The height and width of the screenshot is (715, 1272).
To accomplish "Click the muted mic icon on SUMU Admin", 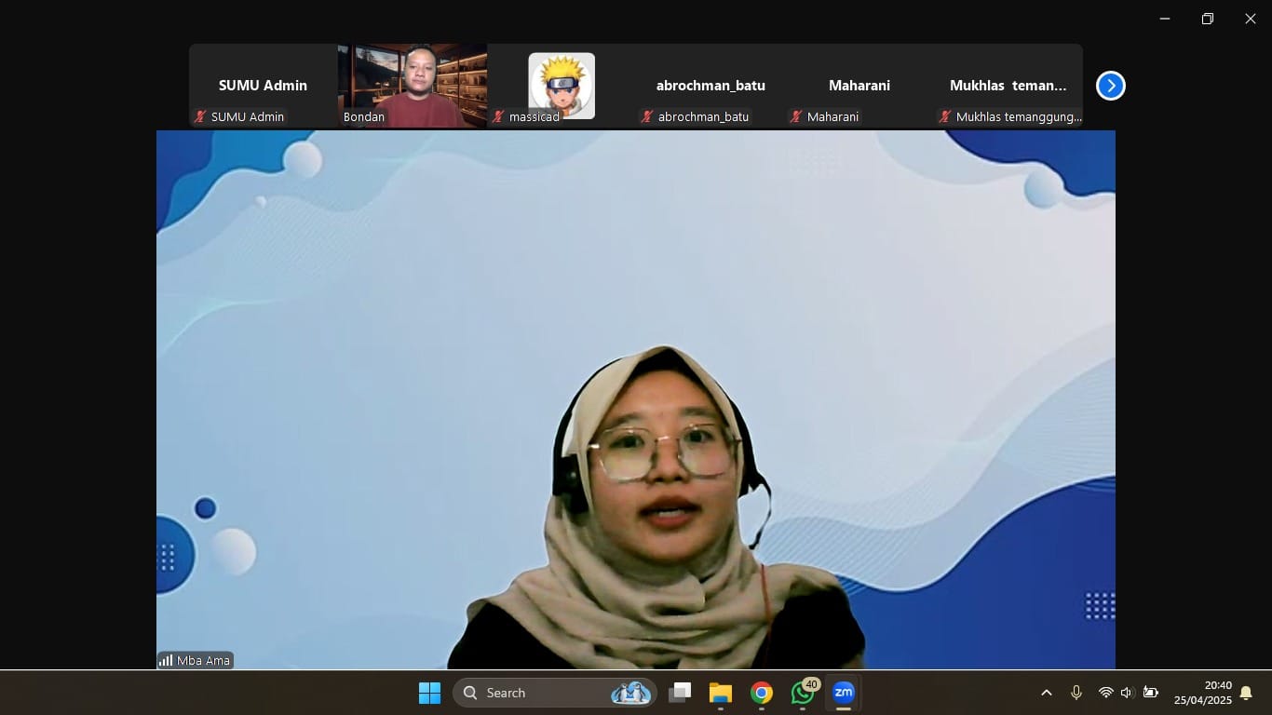I will pos(200,117).
